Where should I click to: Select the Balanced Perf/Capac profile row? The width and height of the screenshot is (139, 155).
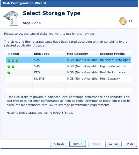coord(69,60)
